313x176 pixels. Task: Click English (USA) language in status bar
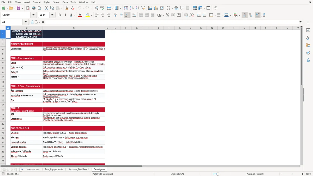[177, 174]
